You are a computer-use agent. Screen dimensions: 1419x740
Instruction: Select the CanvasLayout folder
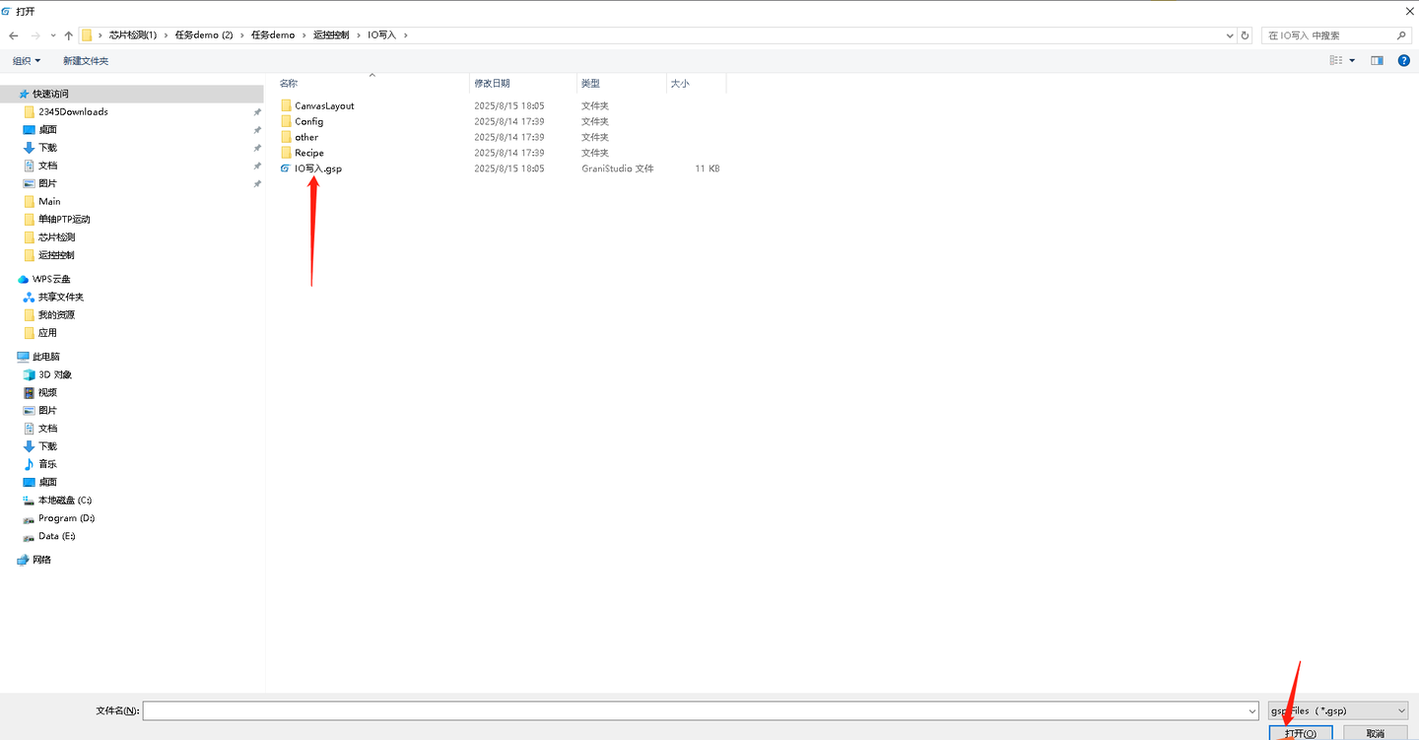(324, 105)
